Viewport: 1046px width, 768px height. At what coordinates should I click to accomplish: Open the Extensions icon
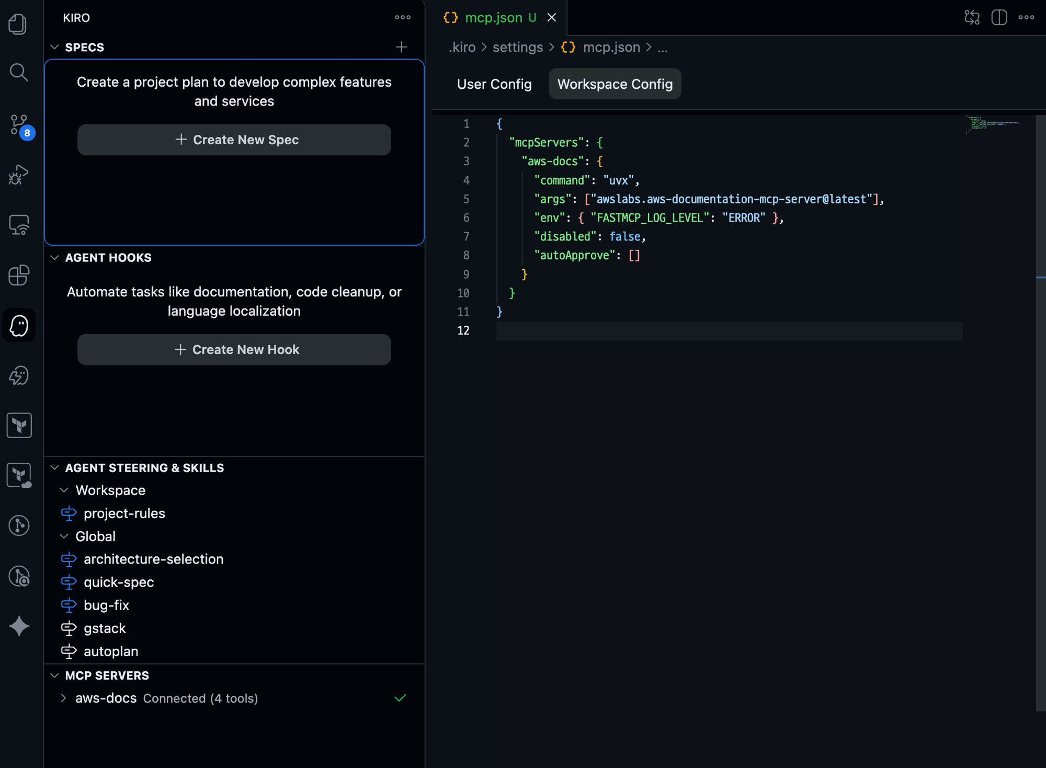[19, 275]
